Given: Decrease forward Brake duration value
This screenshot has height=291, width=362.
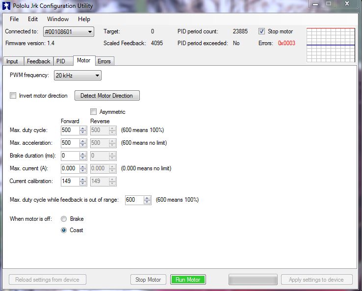Looking at the screenshot, I should point(83,158).
